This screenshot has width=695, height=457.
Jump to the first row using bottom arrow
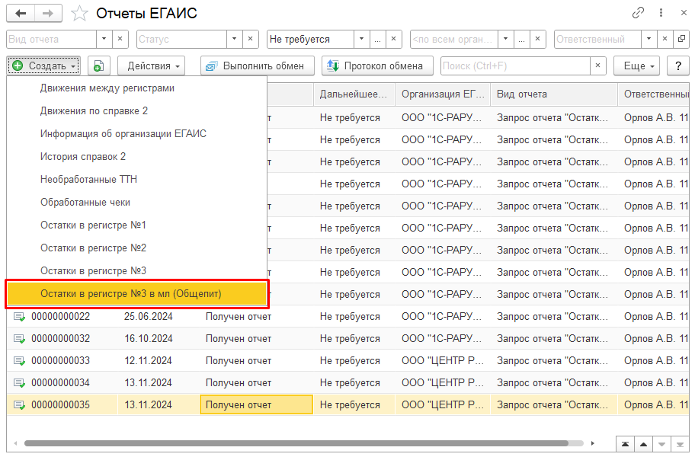(x=625, y=443)
